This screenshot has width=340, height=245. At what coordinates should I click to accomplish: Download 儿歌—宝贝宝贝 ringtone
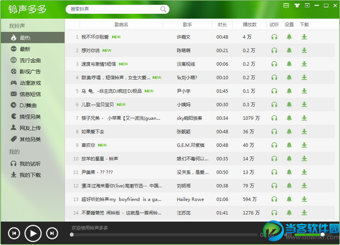click(x=304, y=105)
